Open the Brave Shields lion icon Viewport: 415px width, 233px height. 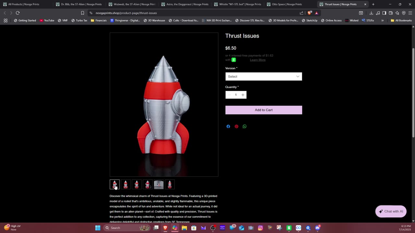point(310,13)
